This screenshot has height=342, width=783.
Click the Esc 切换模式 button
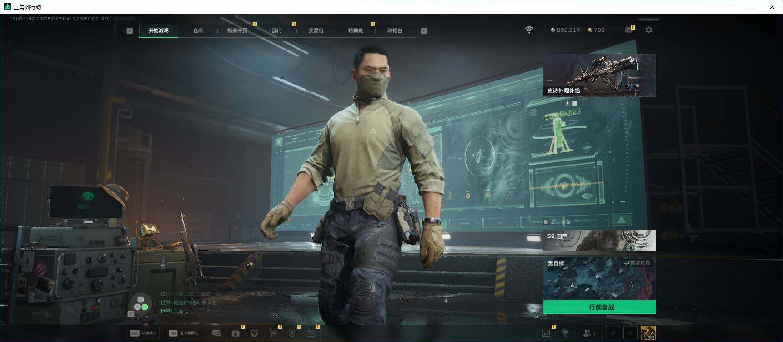[x=144, y=333]
